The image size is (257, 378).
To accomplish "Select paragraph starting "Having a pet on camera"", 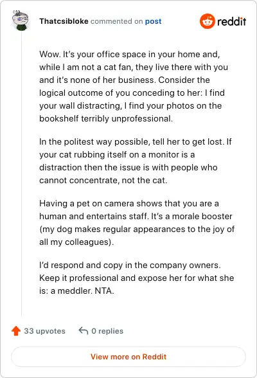I will click(137, 222).
